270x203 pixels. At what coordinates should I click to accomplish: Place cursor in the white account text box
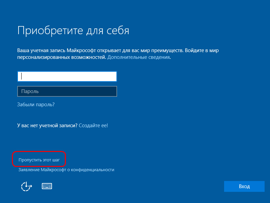67,76
